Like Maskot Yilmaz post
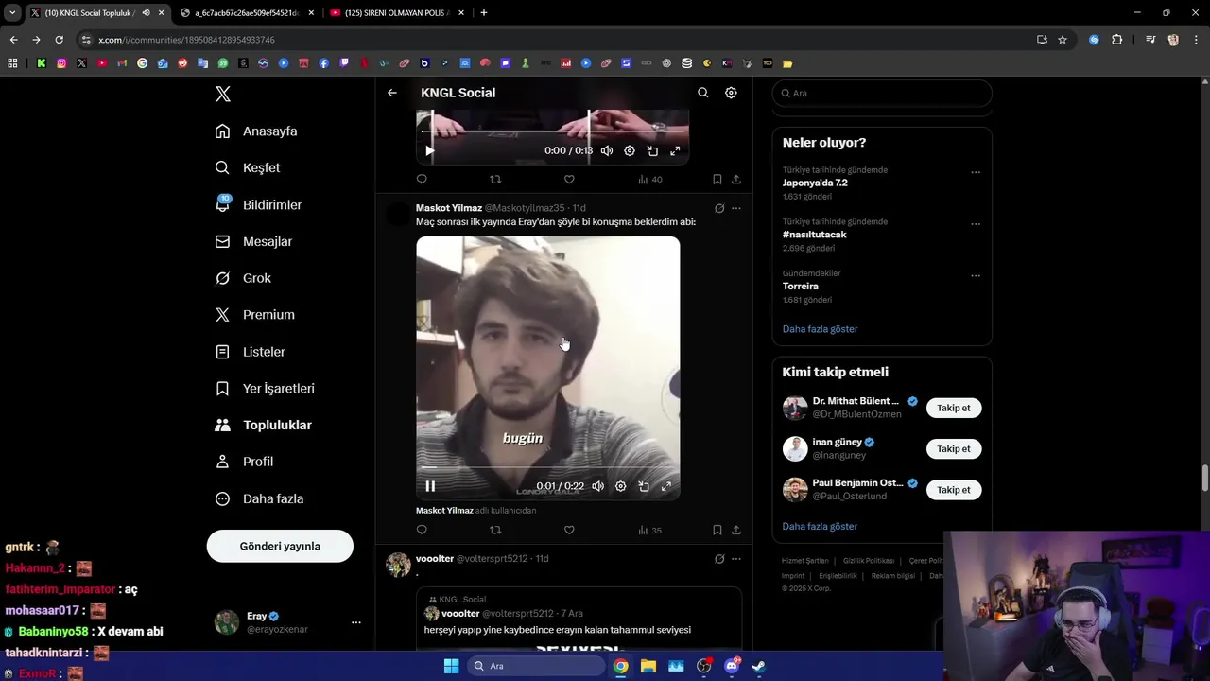1210x681 pixels. [569, 530]
